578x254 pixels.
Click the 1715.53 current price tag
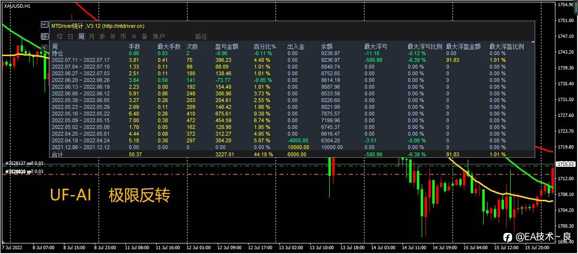pos(568,164)
